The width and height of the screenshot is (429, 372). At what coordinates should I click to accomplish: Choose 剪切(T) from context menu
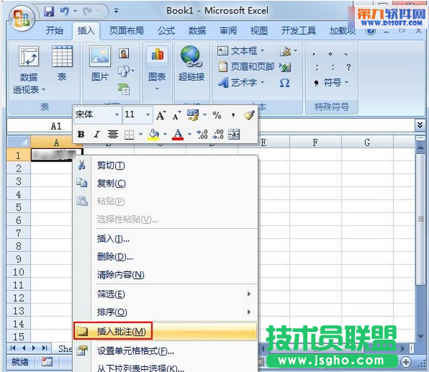click(165, 165)
